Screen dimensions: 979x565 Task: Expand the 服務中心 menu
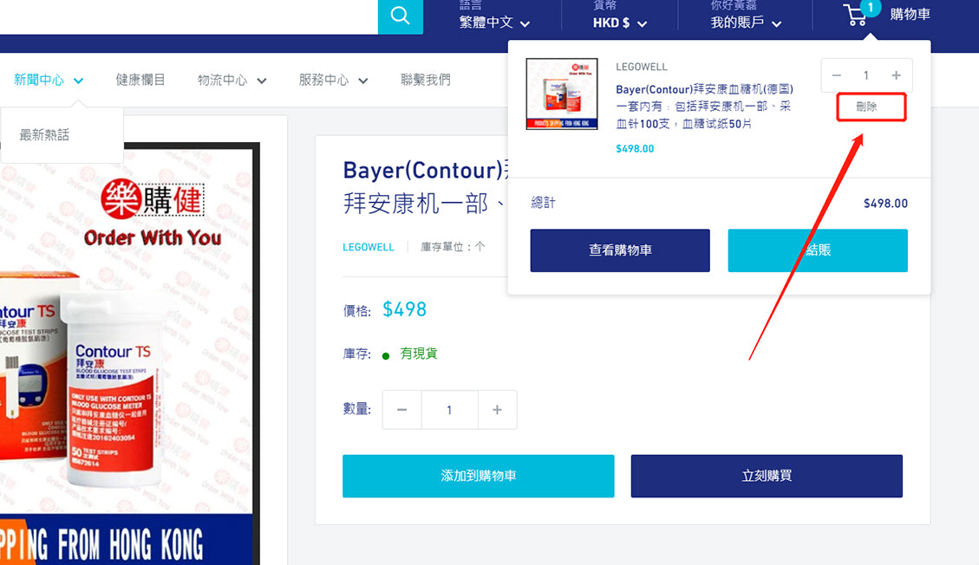coord(333,80)
